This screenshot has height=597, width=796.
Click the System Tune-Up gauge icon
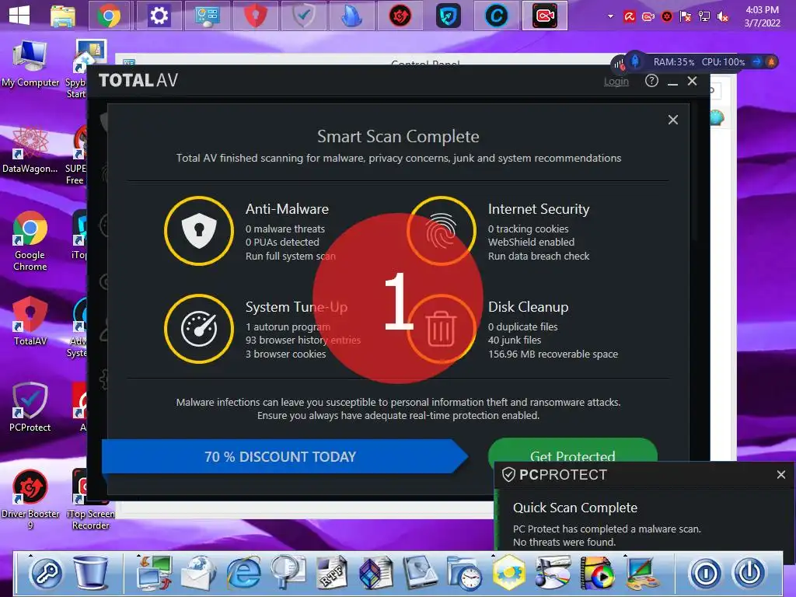pos(199,329)
